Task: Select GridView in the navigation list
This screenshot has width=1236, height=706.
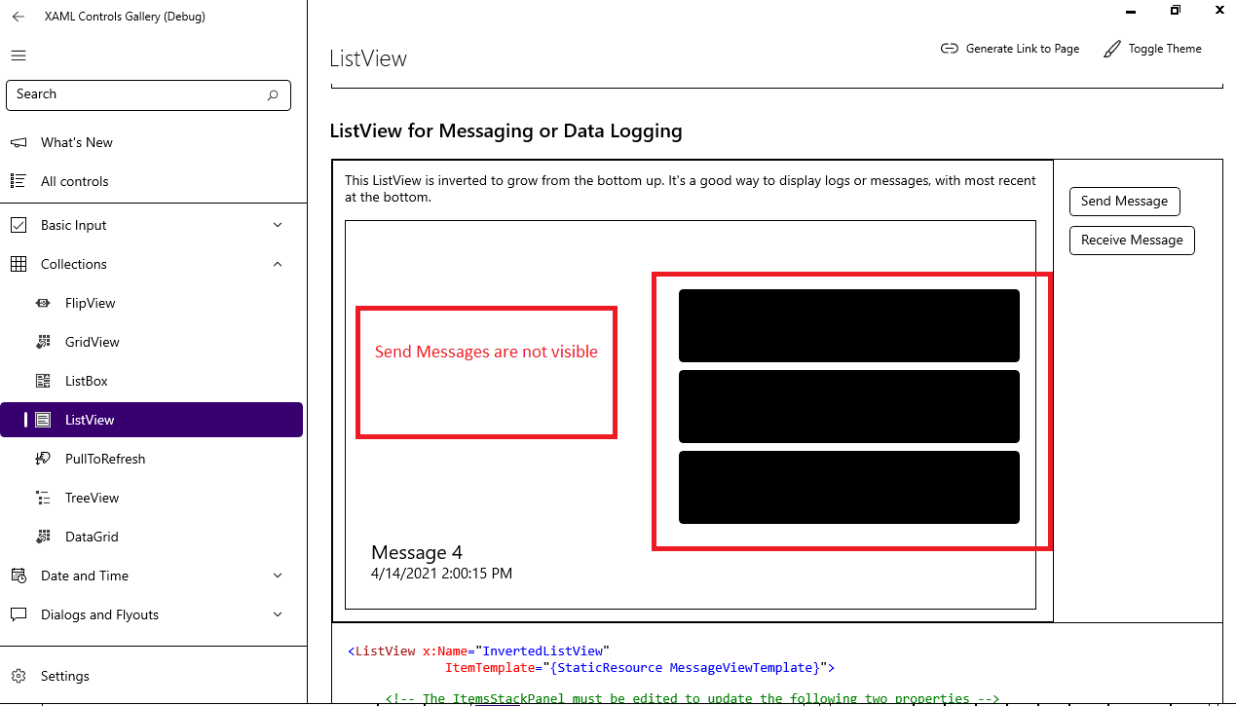Action: (152, 342)
